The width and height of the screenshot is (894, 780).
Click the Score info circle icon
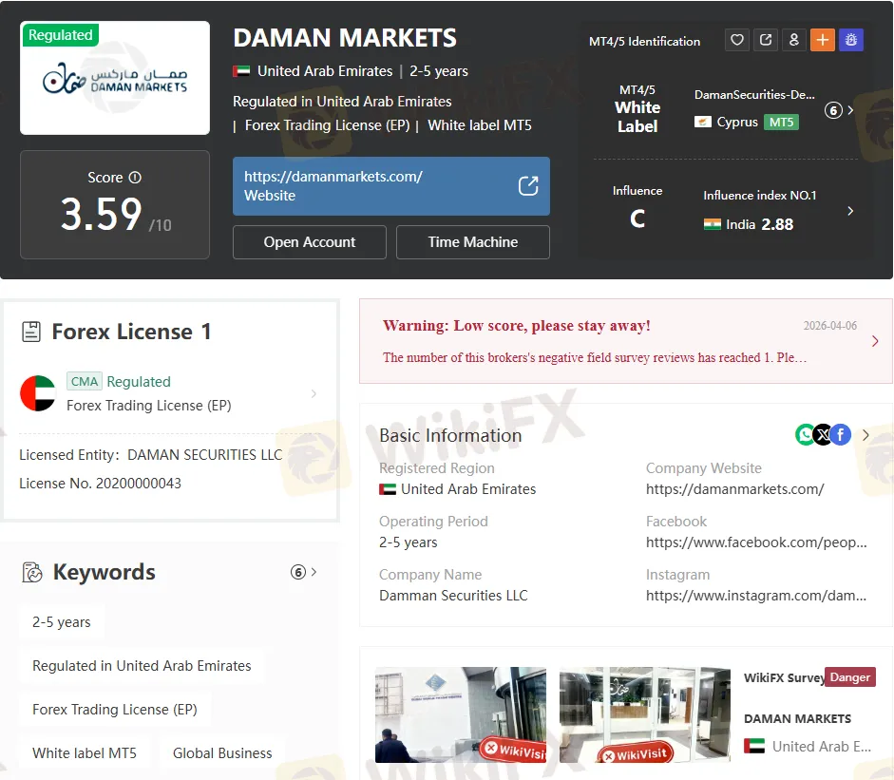click(135, 178)
